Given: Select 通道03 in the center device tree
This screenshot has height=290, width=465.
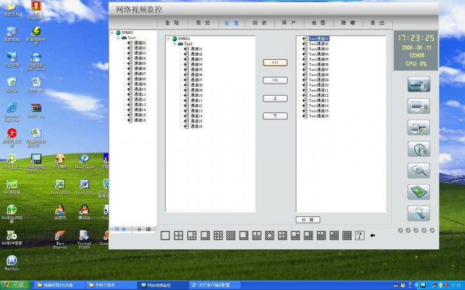Looking at the screenshot, I should [x=196, y=59].
